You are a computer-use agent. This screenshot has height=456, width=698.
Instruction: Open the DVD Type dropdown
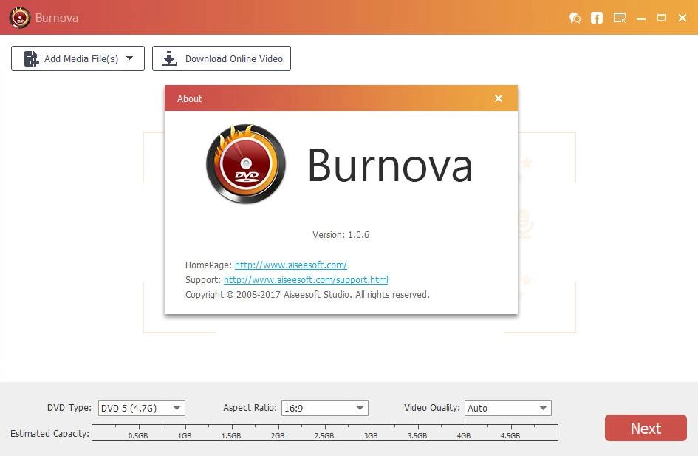coord(142,408)
